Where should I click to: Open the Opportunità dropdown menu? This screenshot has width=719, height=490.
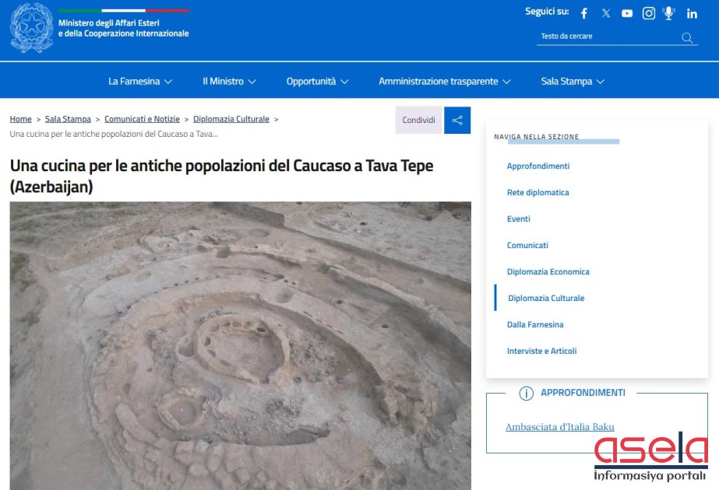tap(317, 82)
